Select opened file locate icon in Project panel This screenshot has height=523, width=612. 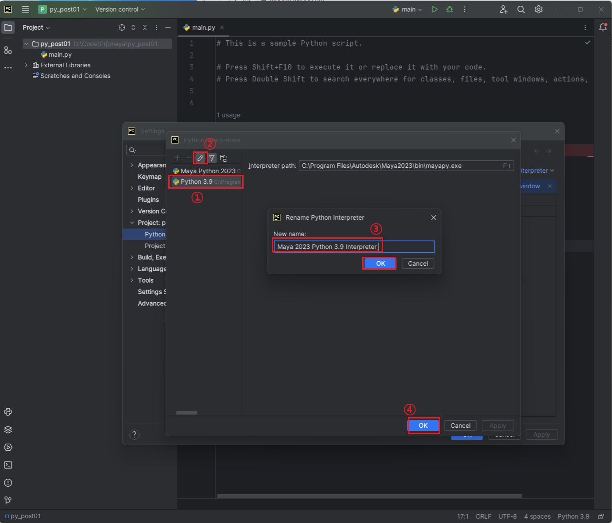122,27
